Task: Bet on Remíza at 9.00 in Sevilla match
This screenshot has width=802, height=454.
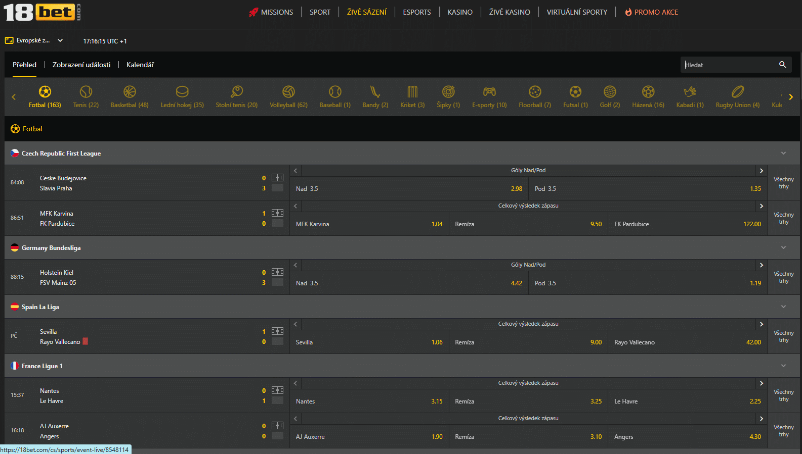Action: [x=528, y=342]
